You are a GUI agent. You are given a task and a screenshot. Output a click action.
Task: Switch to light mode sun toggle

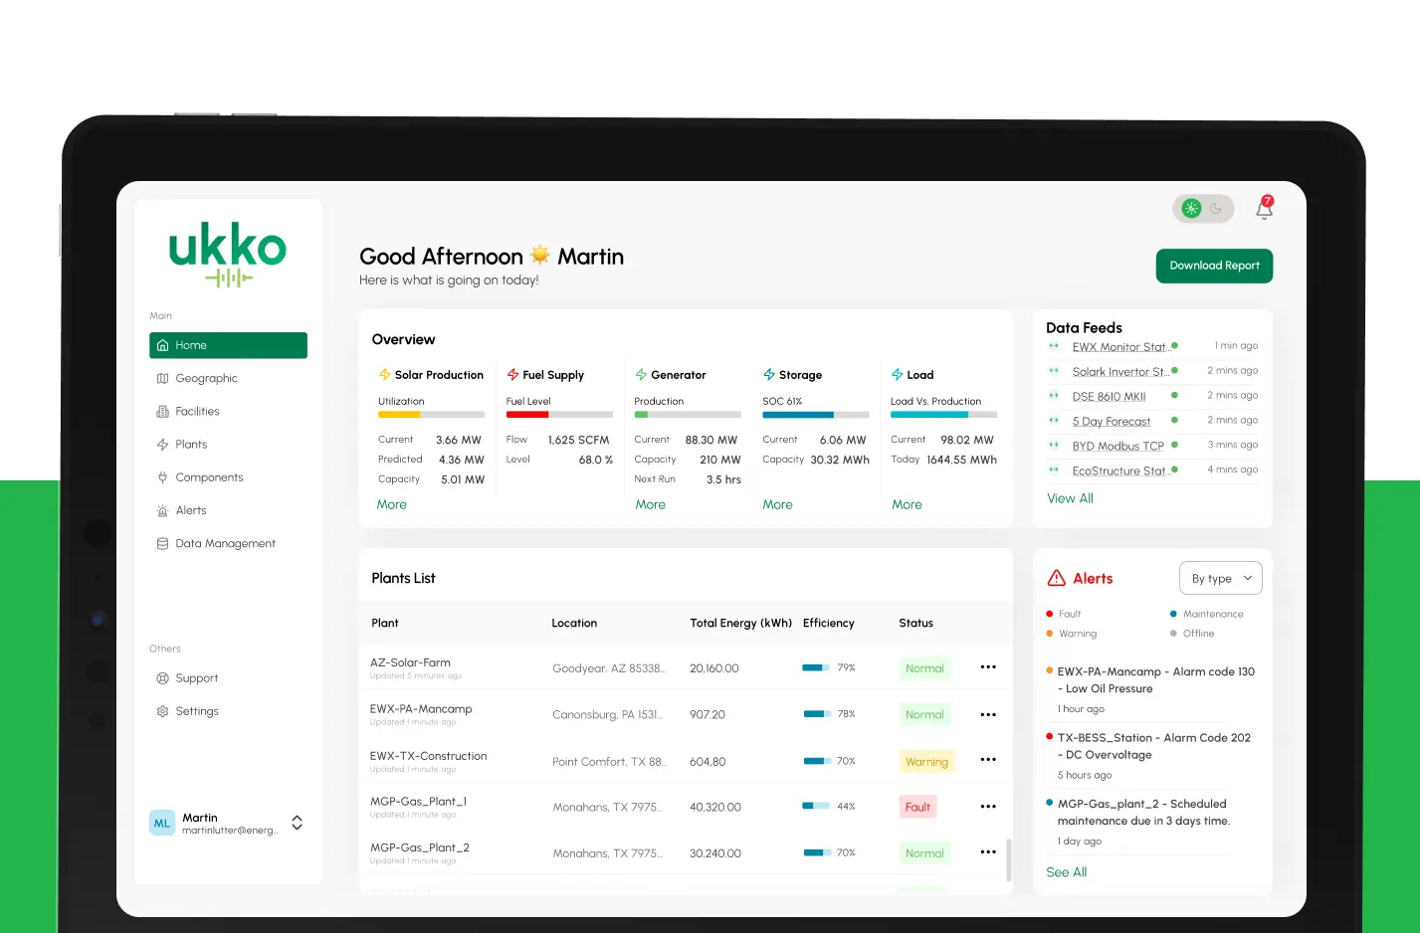pos(1191,209)
